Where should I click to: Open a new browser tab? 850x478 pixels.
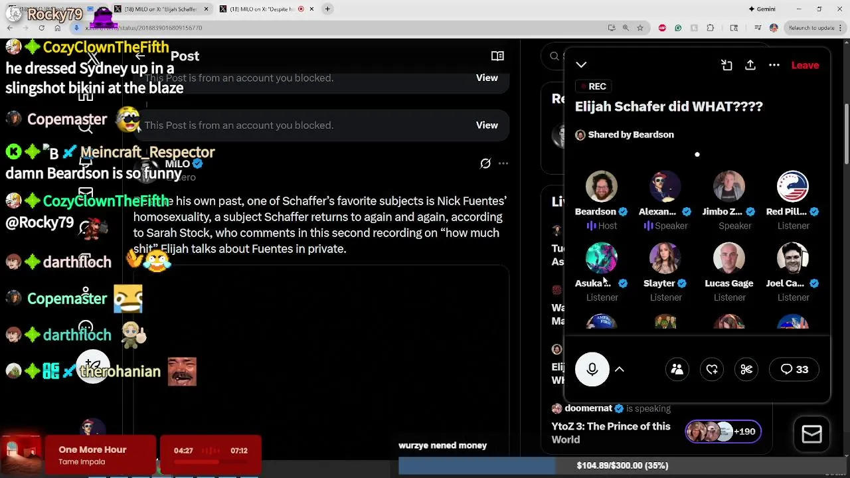tap(327, 9)
